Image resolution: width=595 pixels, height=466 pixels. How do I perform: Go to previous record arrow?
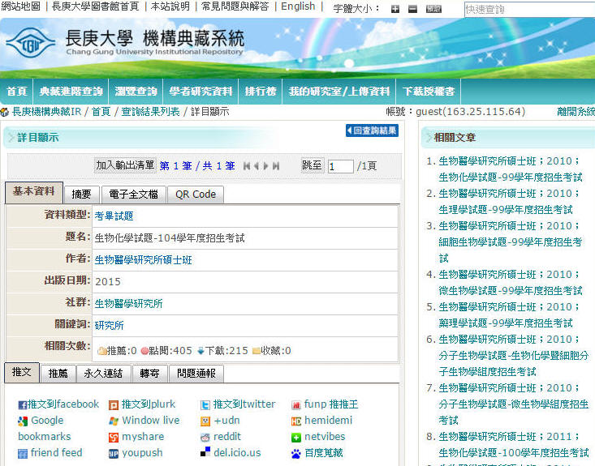point(257,166)
